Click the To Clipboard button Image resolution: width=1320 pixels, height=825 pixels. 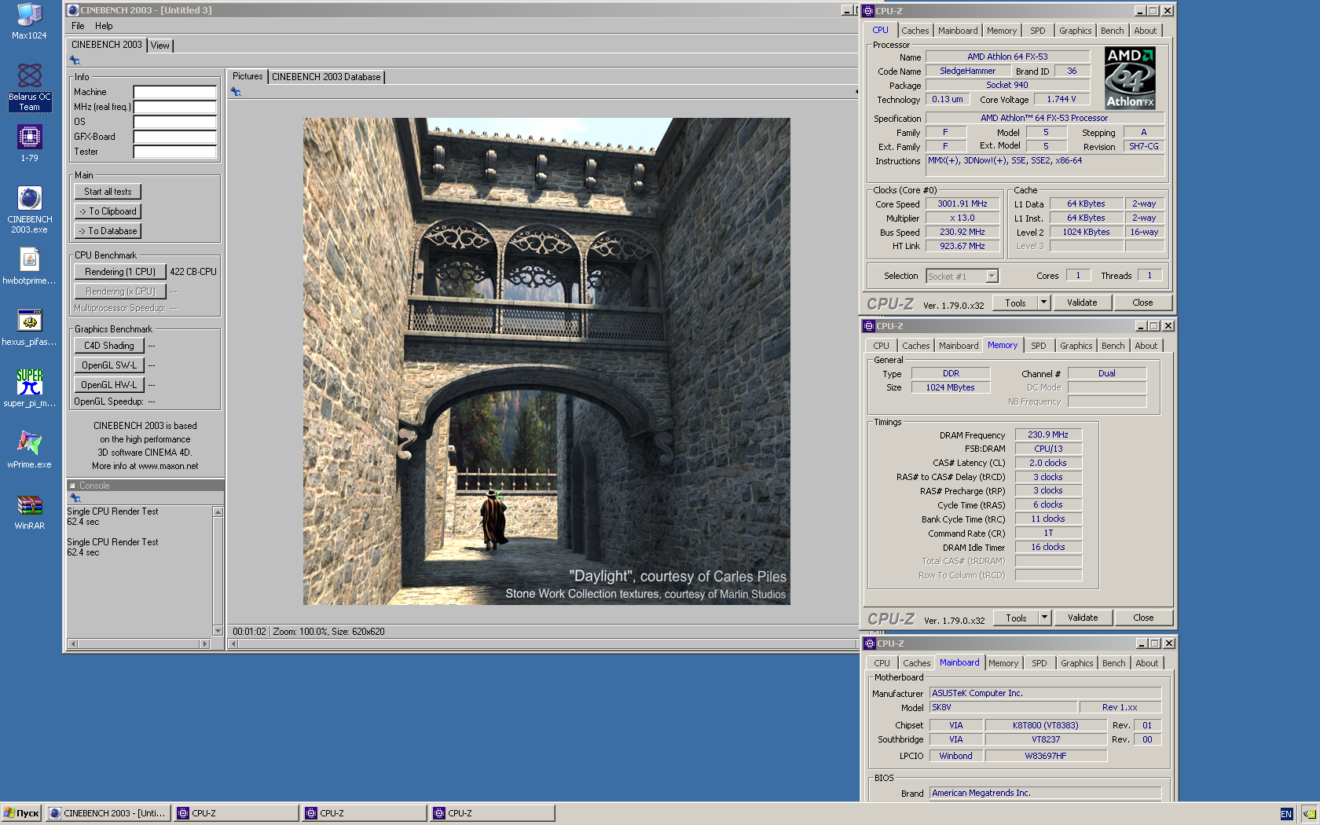click(108, 211)
